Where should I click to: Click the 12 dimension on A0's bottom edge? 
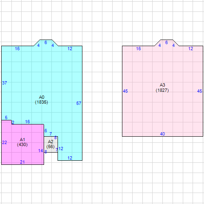[70, 158]
